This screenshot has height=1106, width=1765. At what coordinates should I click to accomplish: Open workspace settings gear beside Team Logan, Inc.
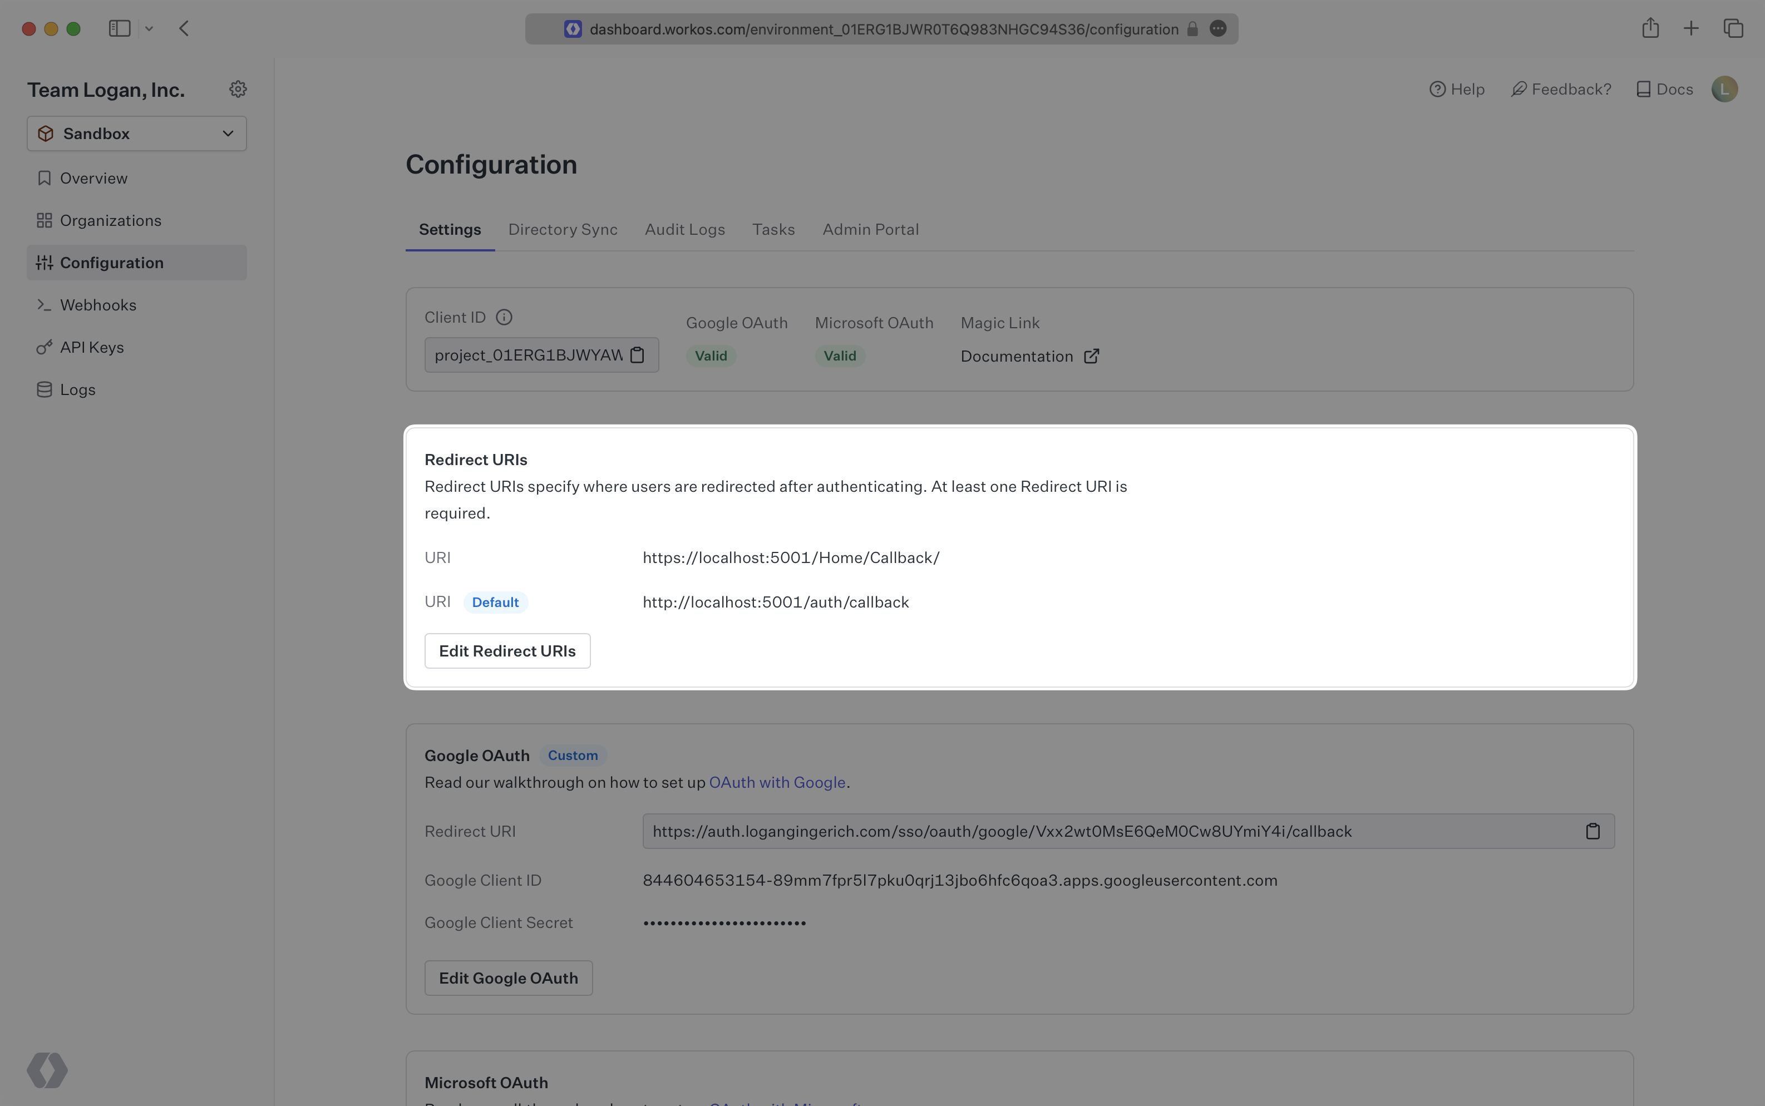238,88
